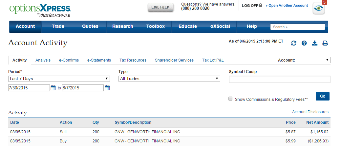The height and width of the screenshot is (147, 342).
Task: Click the Live Help button
Action: [160, 7]
